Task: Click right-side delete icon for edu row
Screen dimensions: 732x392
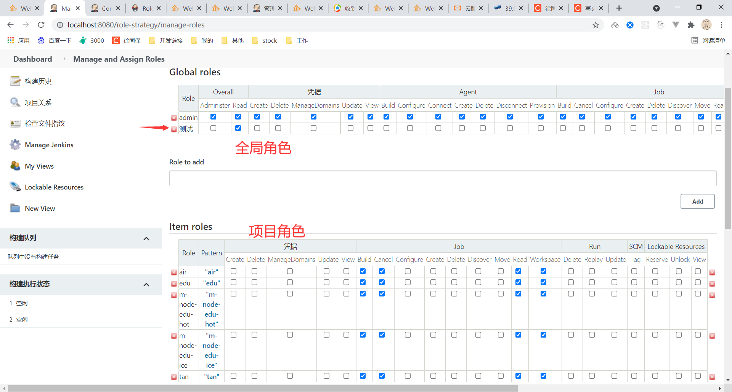Action: coord(712,284)
